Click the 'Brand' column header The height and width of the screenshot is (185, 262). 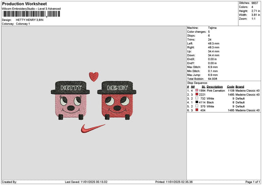240,87
